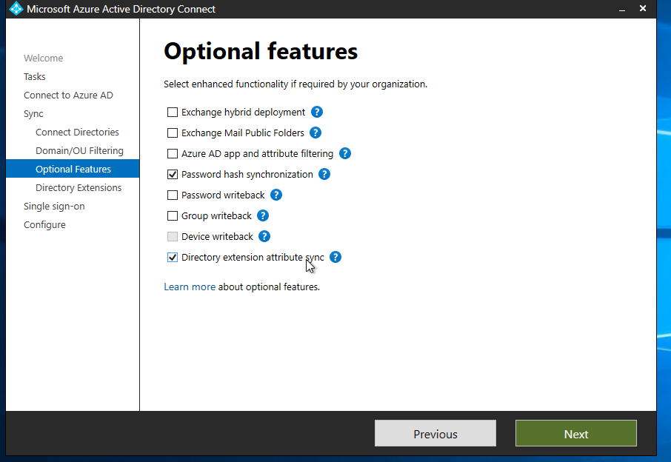This screenshot has width=671, height=462.
Task: Uncheck Directory extension attribute sync
Action: coord(173,257)
